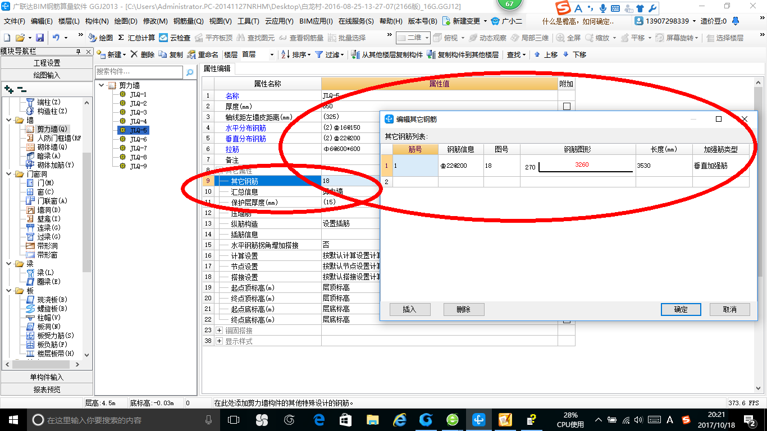This screenshot has height=431, width=767.
Task: Click 新建 to create a new component
Action: (111, 54)
